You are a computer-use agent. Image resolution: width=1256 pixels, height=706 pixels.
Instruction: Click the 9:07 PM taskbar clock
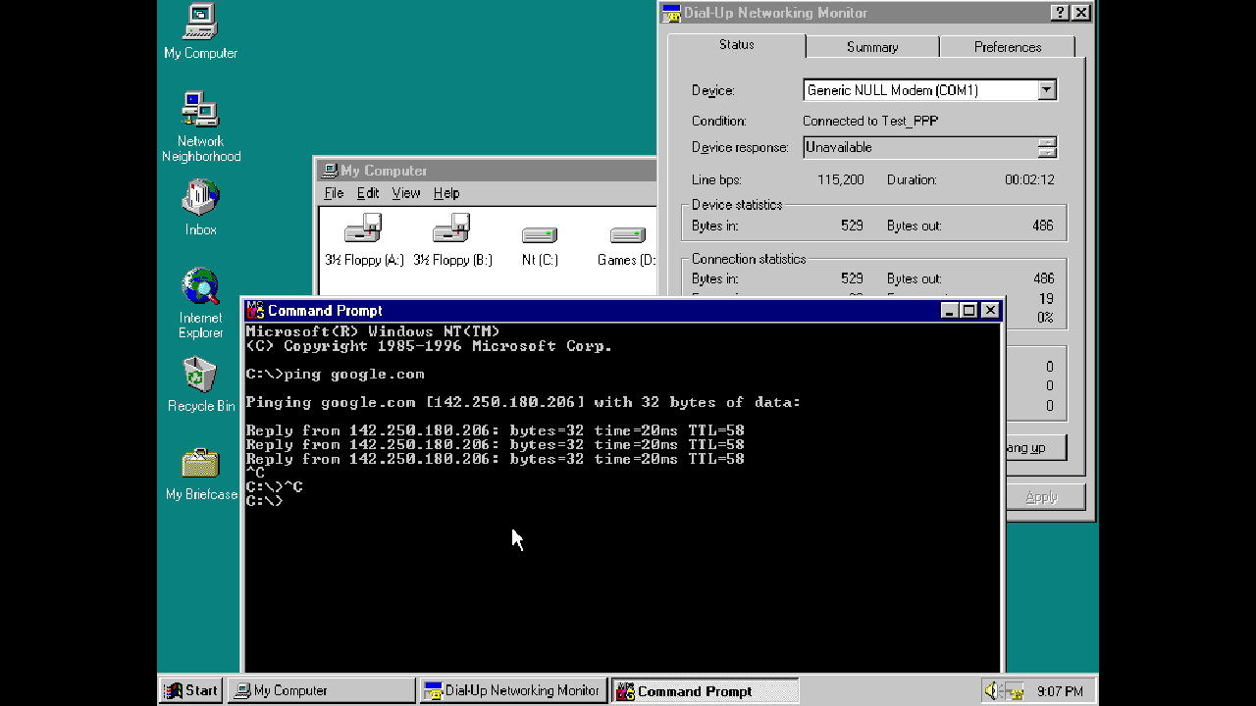coord(1060,691)
